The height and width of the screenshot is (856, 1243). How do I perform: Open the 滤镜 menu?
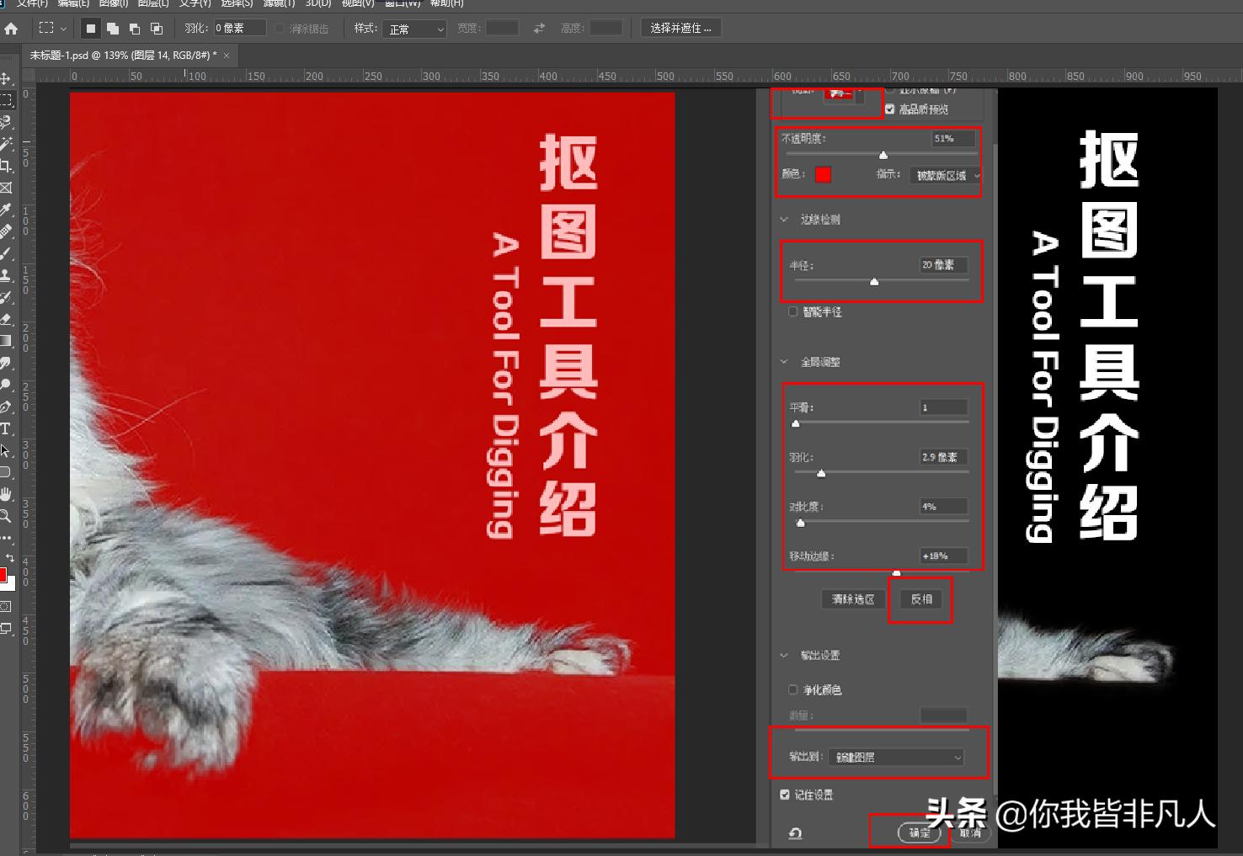point(277,4)
